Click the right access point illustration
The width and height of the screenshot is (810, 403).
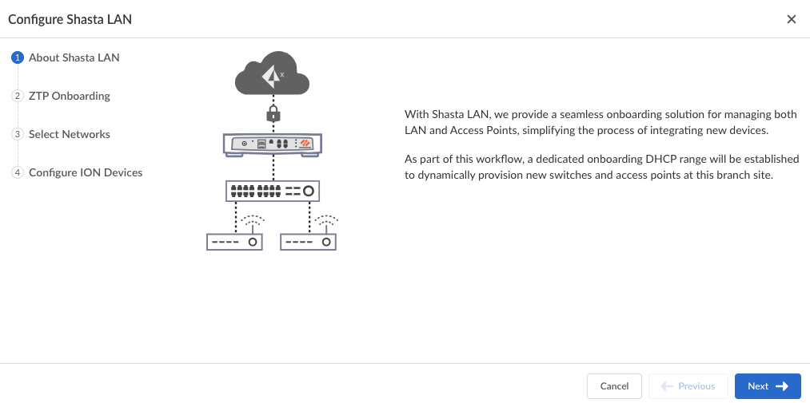click(308, 242)
